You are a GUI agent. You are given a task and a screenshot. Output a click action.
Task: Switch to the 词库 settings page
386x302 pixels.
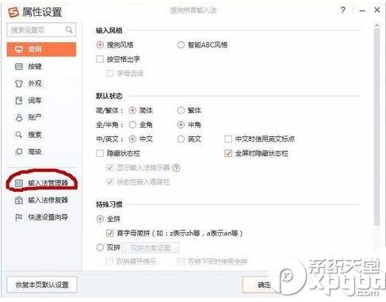41,101
